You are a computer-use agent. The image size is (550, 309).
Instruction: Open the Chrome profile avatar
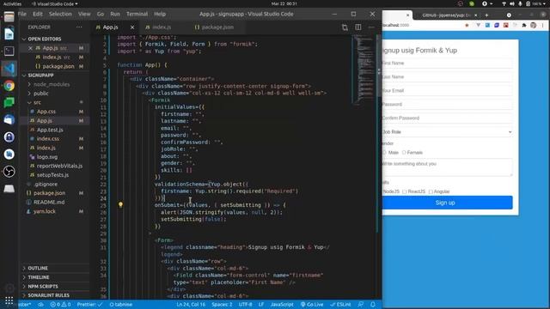click(x=533, y=25)
